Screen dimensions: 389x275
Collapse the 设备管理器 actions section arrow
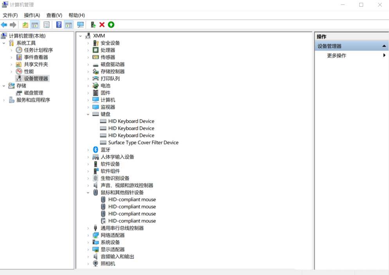384,46
